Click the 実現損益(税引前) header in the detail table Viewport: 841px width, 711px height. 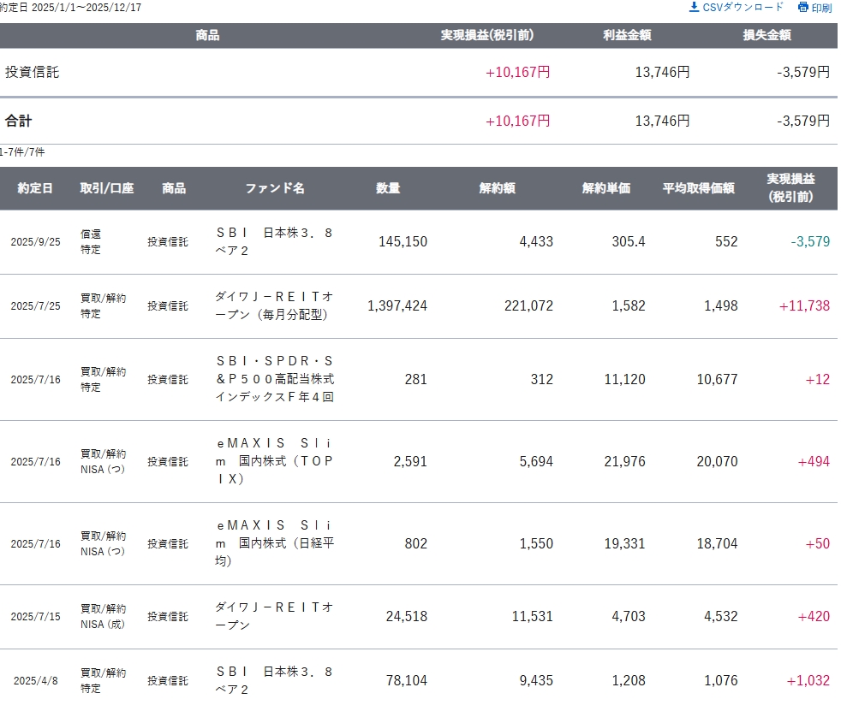790,188
